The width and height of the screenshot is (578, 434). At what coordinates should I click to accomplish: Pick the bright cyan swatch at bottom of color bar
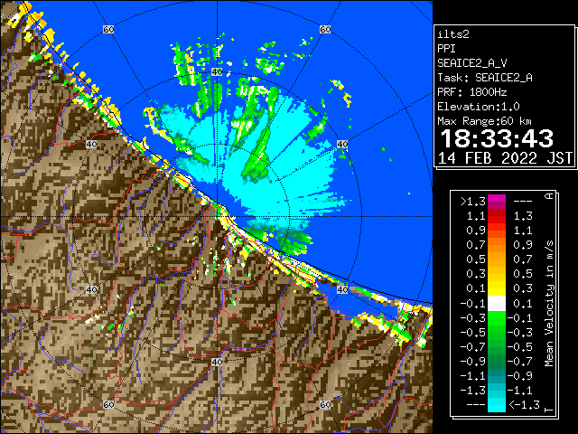click(497, 404)
